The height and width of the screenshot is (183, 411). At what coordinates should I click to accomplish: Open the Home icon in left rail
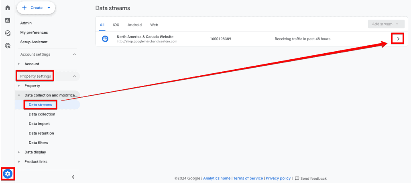(x=8, y=8)
